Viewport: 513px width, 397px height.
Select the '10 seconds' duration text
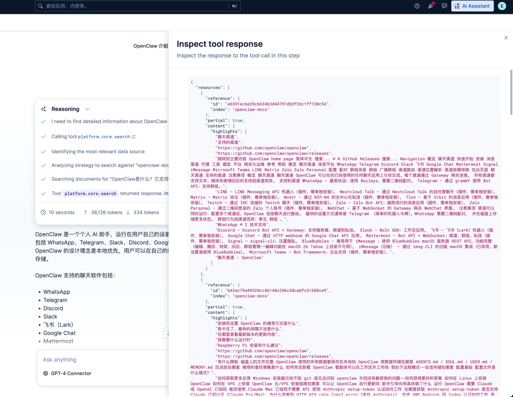click(61, 212)
